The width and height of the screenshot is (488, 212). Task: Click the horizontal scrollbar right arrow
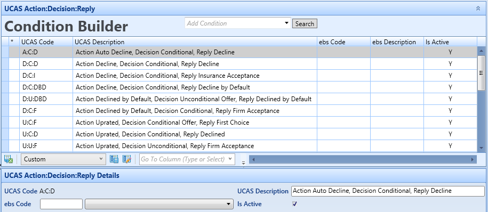(x=473, y=159)
